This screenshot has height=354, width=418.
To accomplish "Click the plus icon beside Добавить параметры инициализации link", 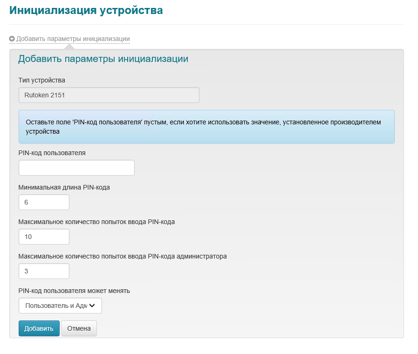I will pos(12,39).
